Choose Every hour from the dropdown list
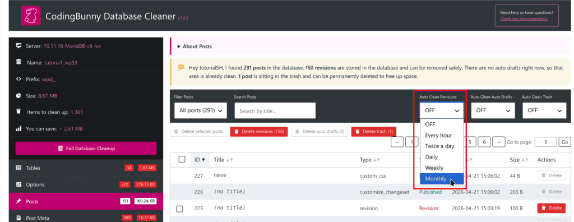The image size is (574, 222). pos(442,135)
